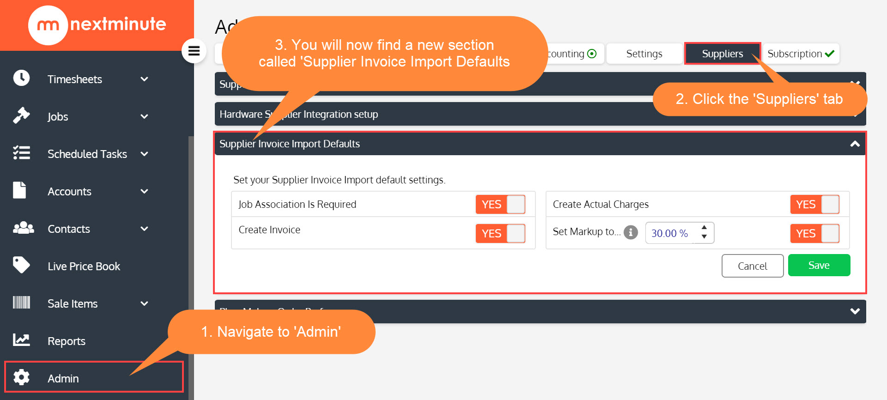
Task: Collapse the Supplier Invoice Import Defaults section
Action: tap(855, 144)
